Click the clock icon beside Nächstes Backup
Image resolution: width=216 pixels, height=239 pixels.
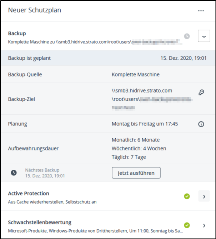[x=14, y=173]
